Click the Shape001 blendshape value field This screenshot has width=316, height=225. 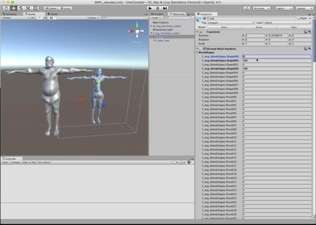(277, 60)
